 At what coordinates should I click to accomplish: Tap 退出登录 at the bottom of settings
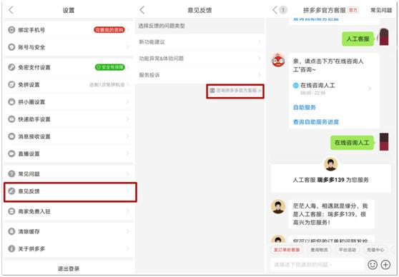pyautogui.click(x=69, y=268)
